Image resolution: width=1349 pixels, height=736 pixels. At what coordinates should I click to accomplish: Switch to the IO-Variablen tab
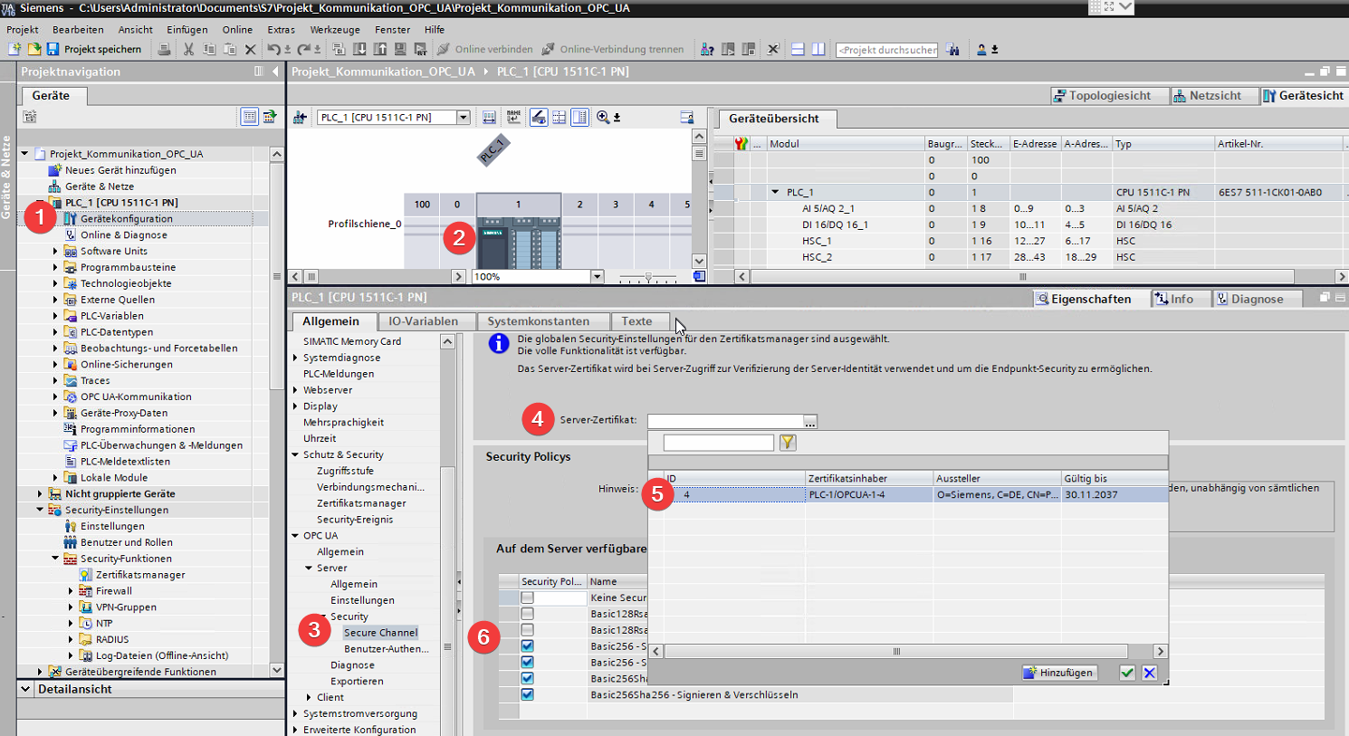423,321
